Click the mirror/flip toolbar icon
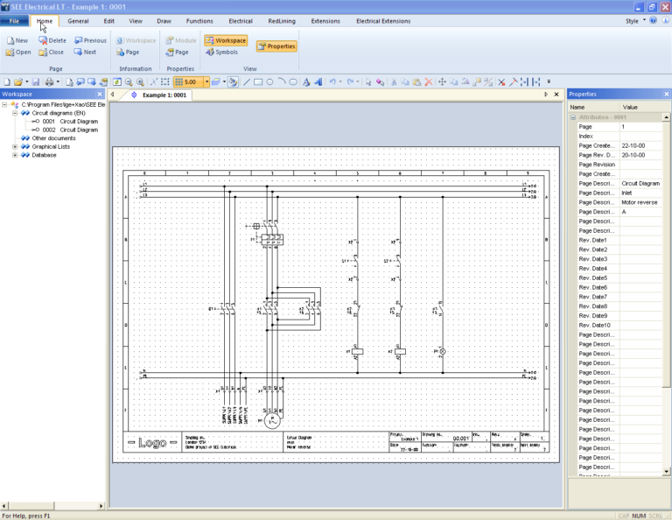Image resolution: width=672 pixels, height=520 pixels. (465, 82)
